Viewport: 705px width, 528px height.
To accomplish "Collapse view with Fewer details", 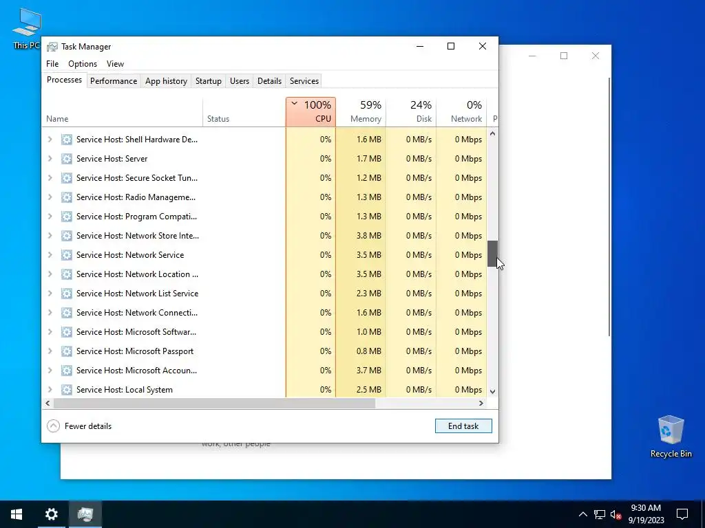I will click(79, 426).
